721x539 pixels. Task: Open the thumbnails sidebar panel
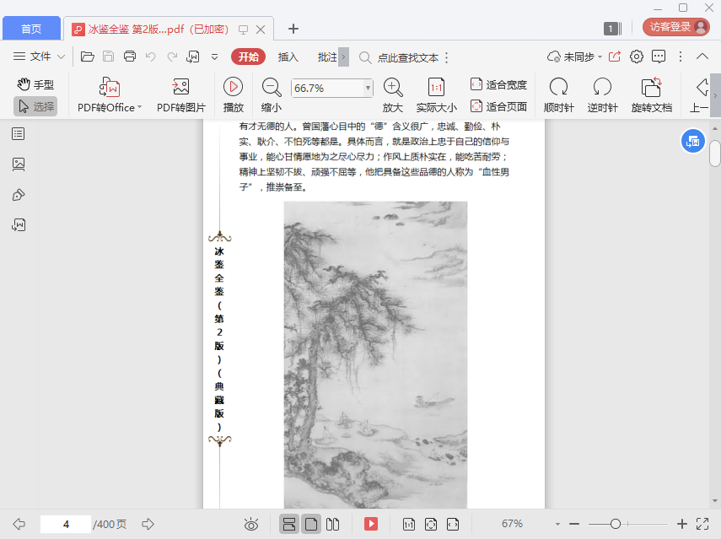coord(19,164)
